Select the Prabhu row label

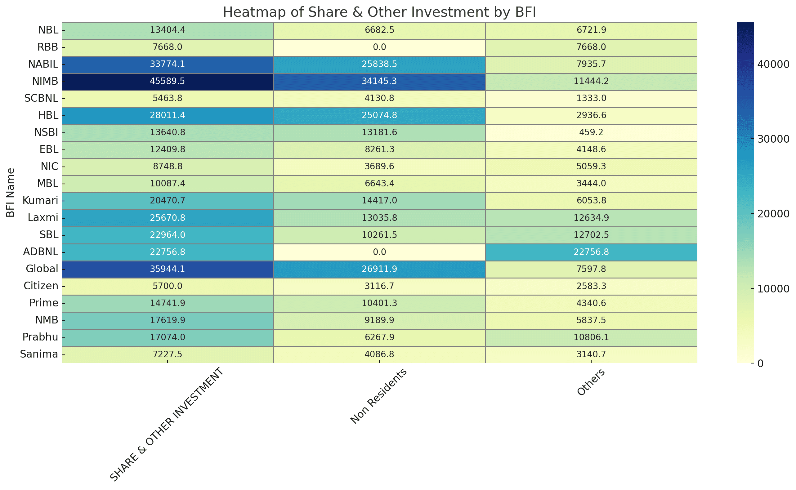pyautogui.click(x=40, y=337)
